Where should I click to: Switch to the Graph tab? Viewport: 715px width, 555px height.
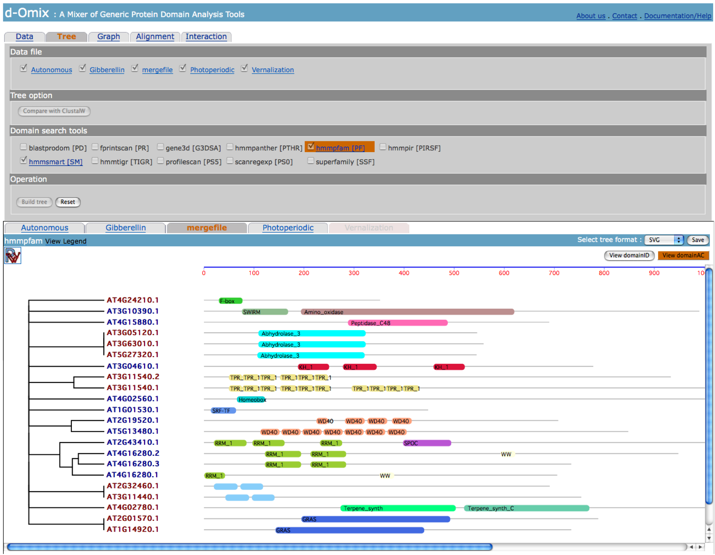pos(109,37)
